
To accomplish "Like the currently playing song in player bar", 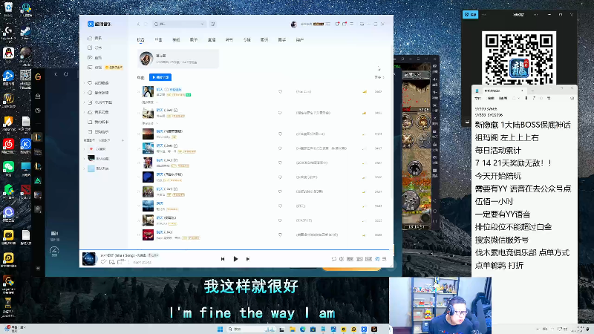I will 103,262.
